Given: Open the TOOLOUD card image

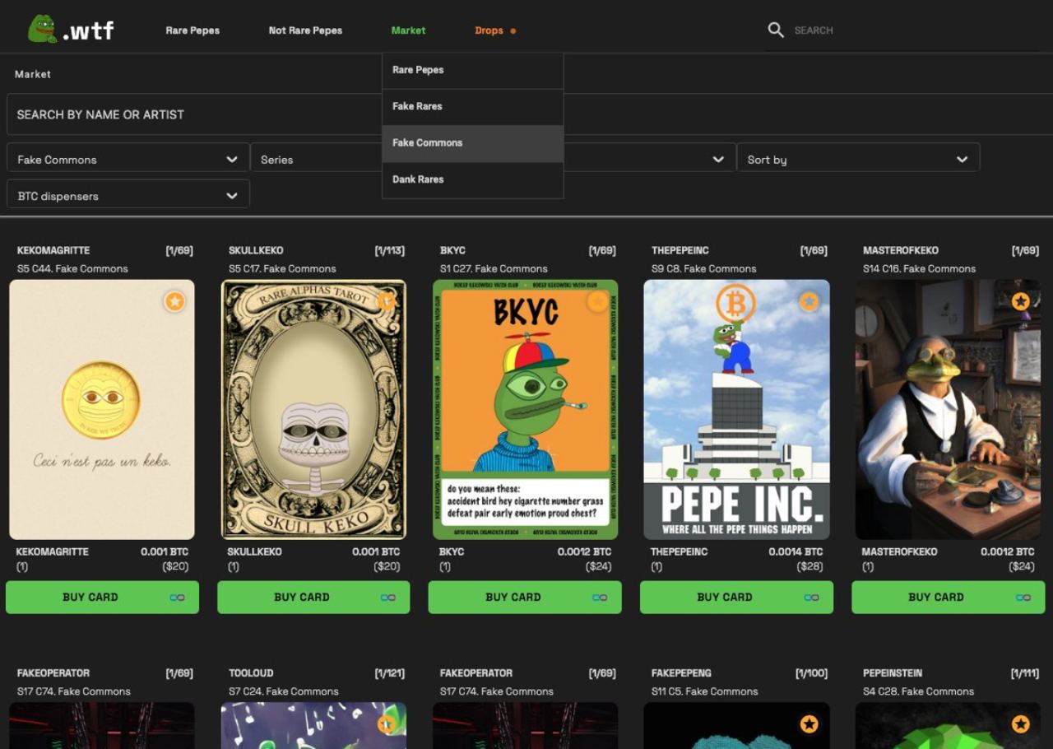Looking at the screenshot, I should point(313,726).
